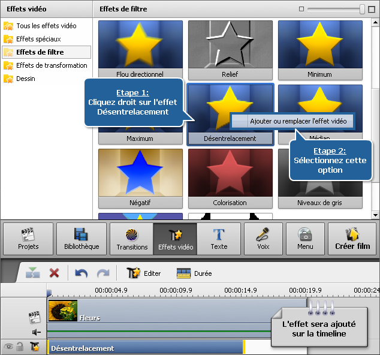Screen dimensions: 380x355
Task: Toggle the lock on the effects track
Action: (x=20, y=347)
